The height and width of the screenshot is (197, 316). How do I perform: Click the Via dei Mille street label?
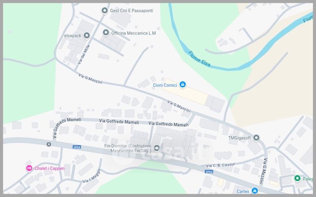coord(84,54)
